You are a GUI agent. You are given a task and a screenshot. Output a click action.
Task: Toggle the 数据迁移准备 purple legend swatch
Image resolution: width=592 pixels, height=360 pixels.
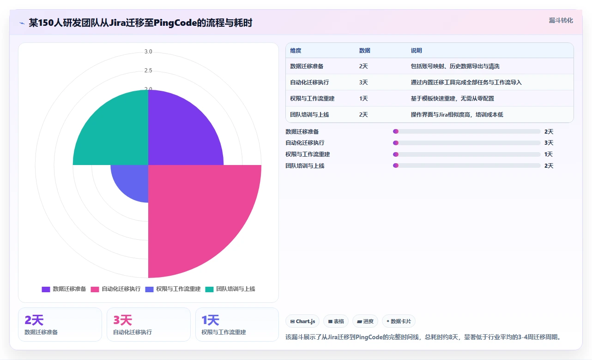46,289
